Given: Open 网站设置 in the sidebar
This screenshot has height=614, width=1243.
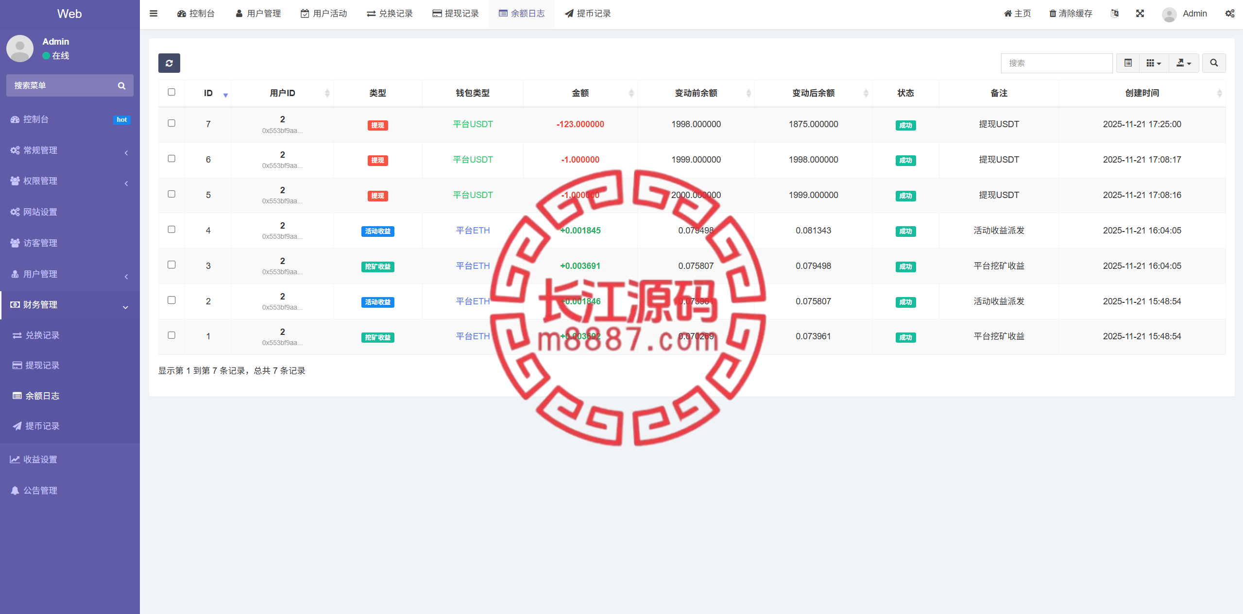Looking at the screenshot, I should point(70,212).
